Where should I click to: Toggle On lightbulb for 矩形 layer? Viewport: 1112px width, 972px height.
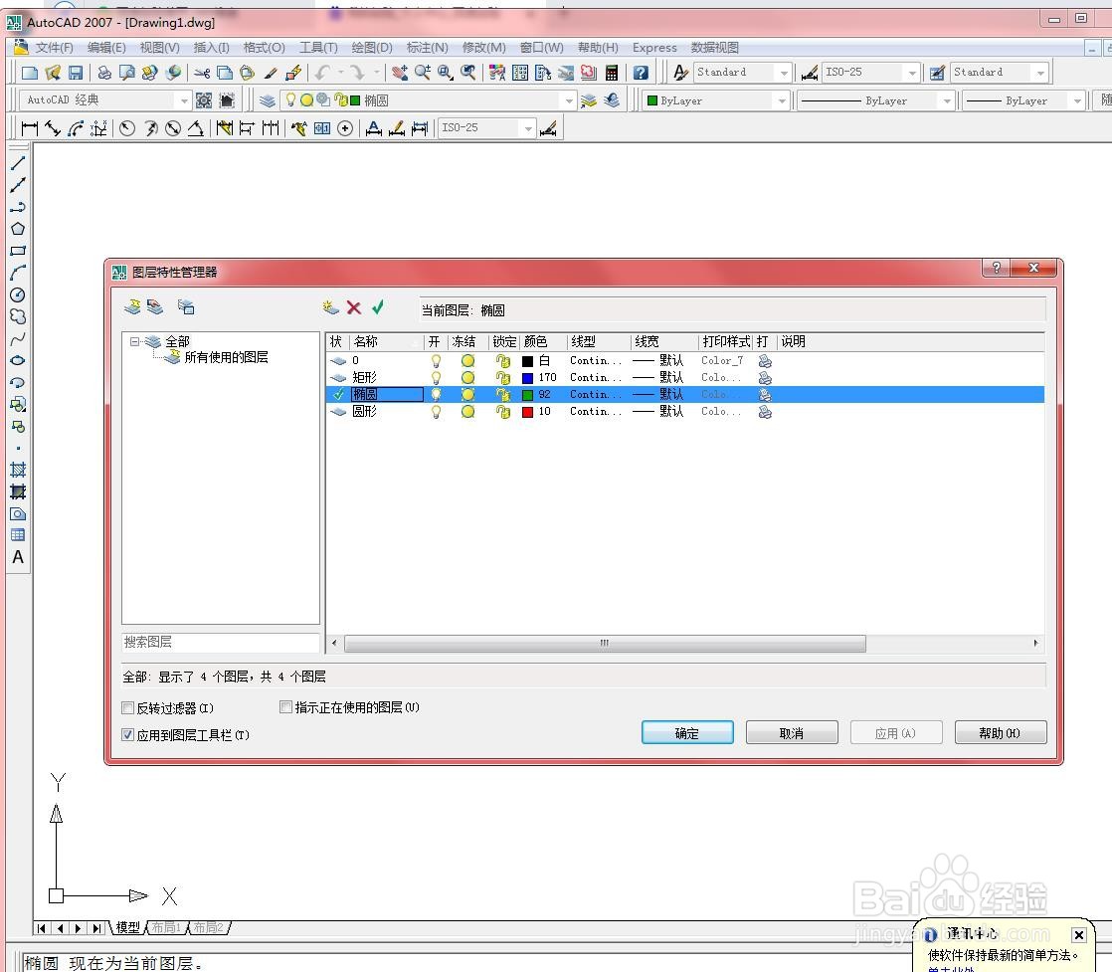437,377
